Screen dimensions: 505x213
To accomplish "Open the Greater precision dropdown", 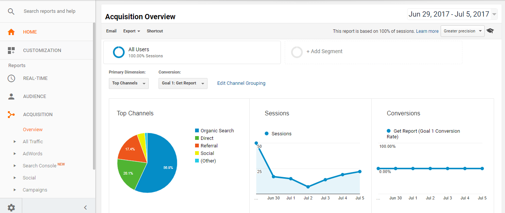I will [x=462, y=31].
